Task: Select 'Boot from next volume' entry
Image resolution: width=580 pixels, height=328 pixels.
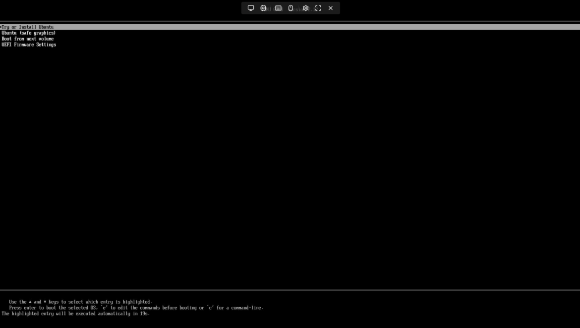Action: [x=28, y=39]
